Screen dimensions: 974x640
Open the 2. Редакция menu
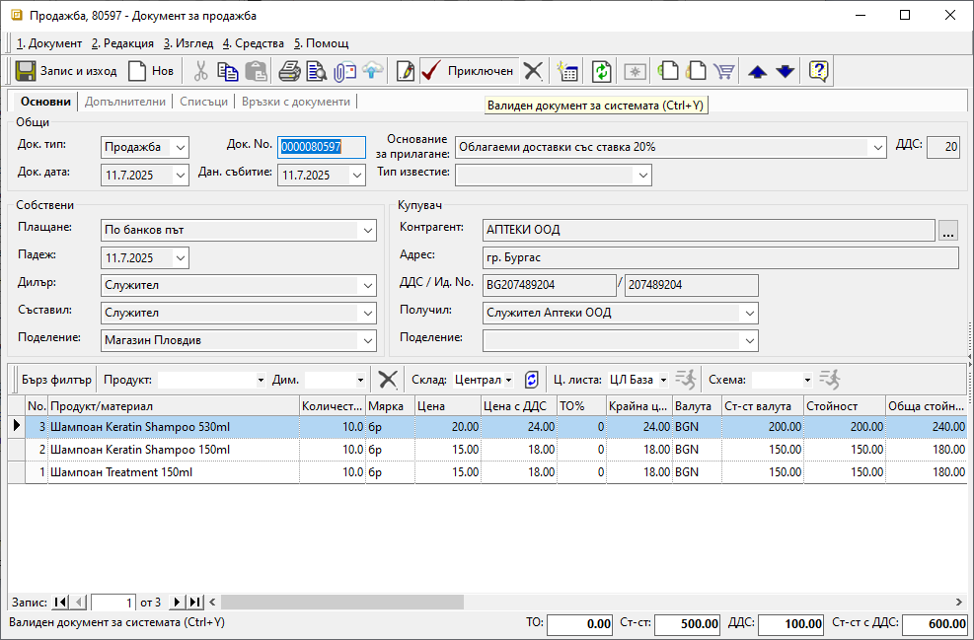click(x=122, y=43)
